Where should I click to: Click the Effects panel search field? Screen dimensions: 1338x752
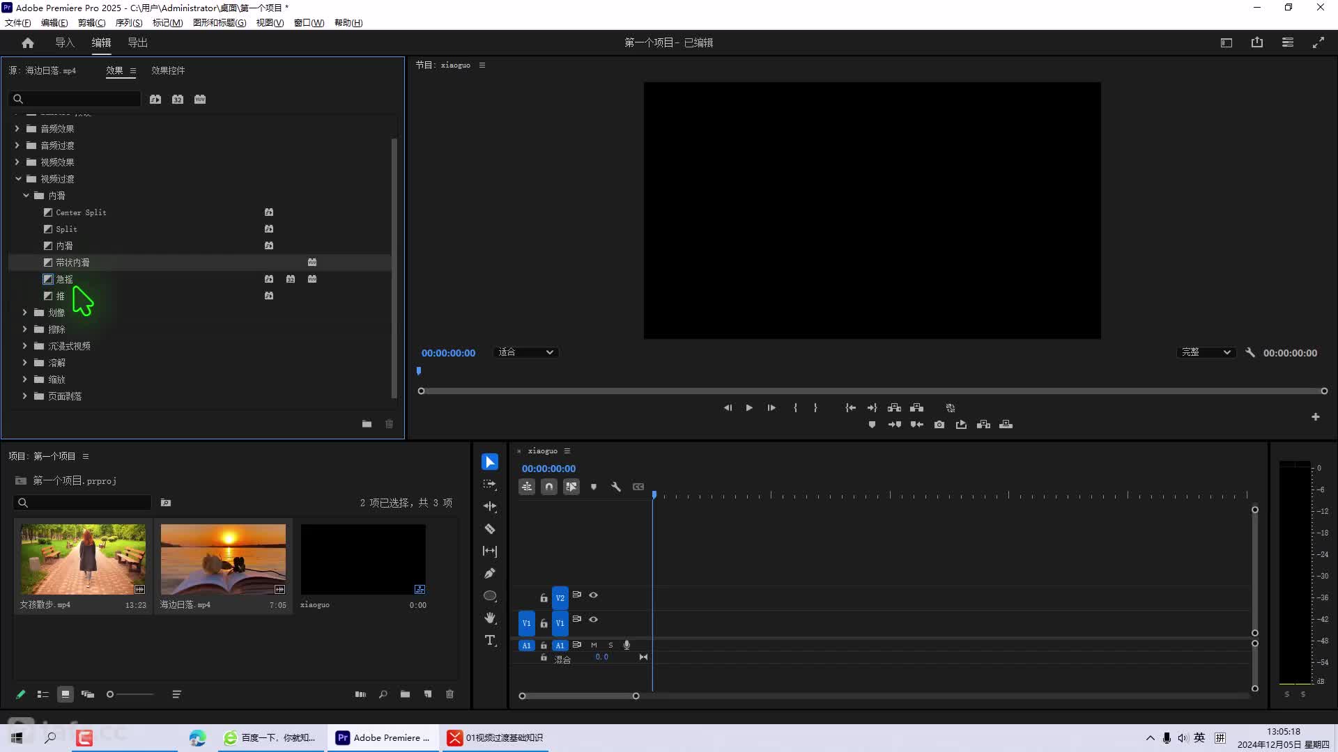75,100
